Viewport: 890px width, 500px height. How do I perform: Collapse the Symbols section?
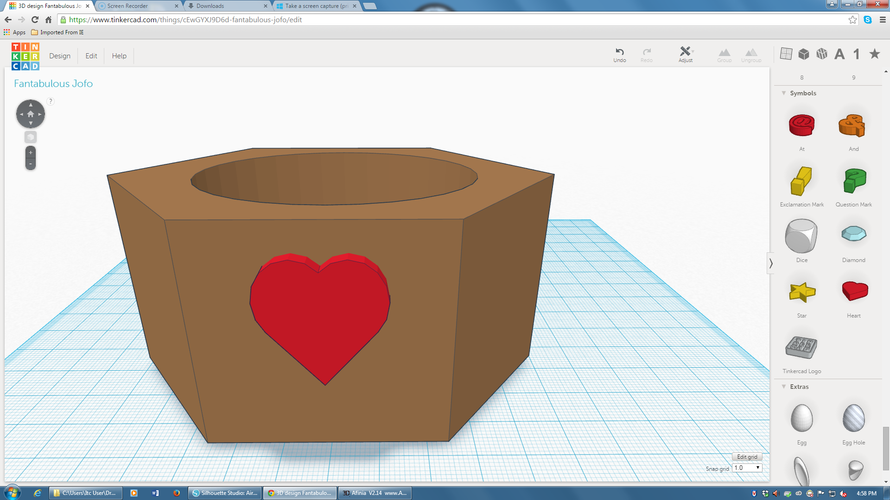click(x=784, y=93)
